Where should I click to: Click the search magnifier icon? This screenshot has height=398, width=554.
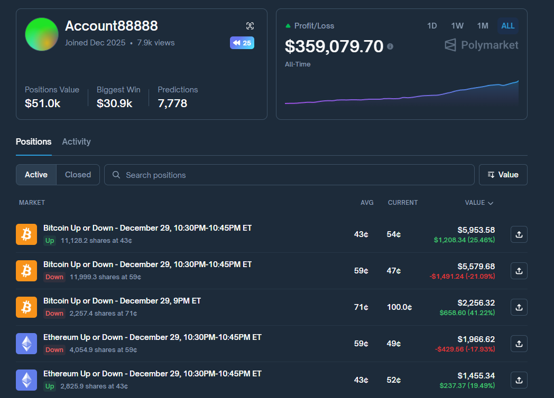(x=116, y=174)
